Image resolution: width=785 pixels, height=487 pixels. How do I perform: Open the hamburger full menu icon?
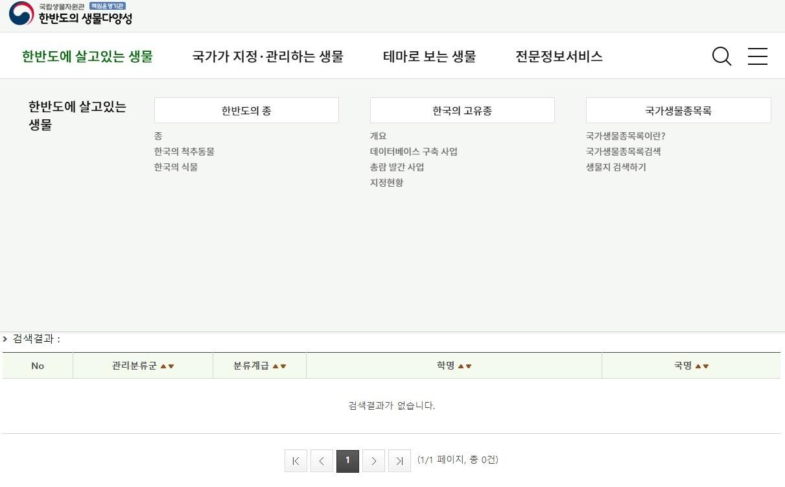point(757,56)
